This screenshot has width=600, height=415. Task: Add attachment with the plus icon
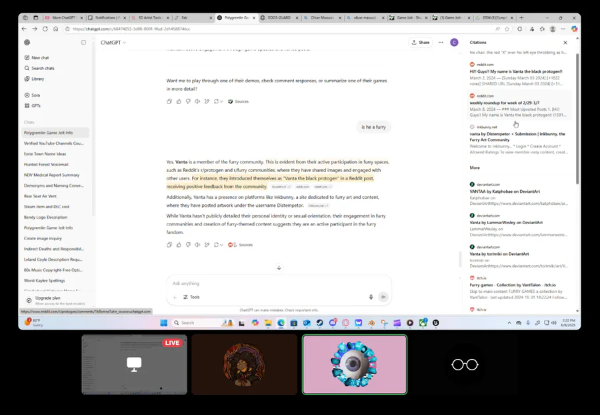click(x=175, y=297)
